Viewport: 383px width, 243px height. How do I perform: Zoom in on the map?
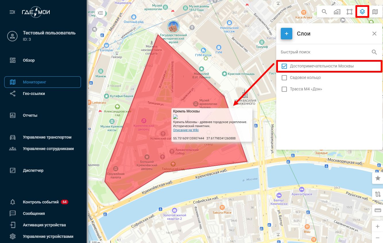(378, 227)
